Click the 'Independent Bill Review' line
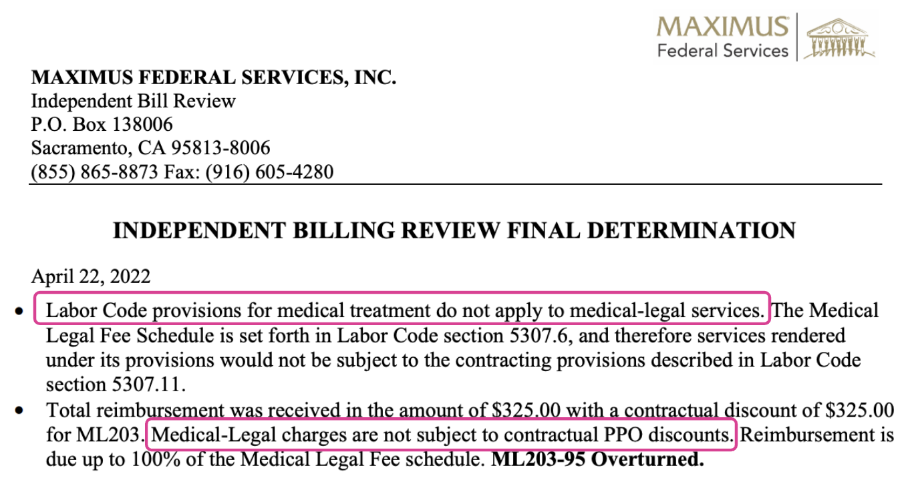Image resolution: width=914 pixels, height=482 pixels. tap(134, 101)
